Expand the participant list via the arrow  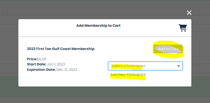click(179, 66)
